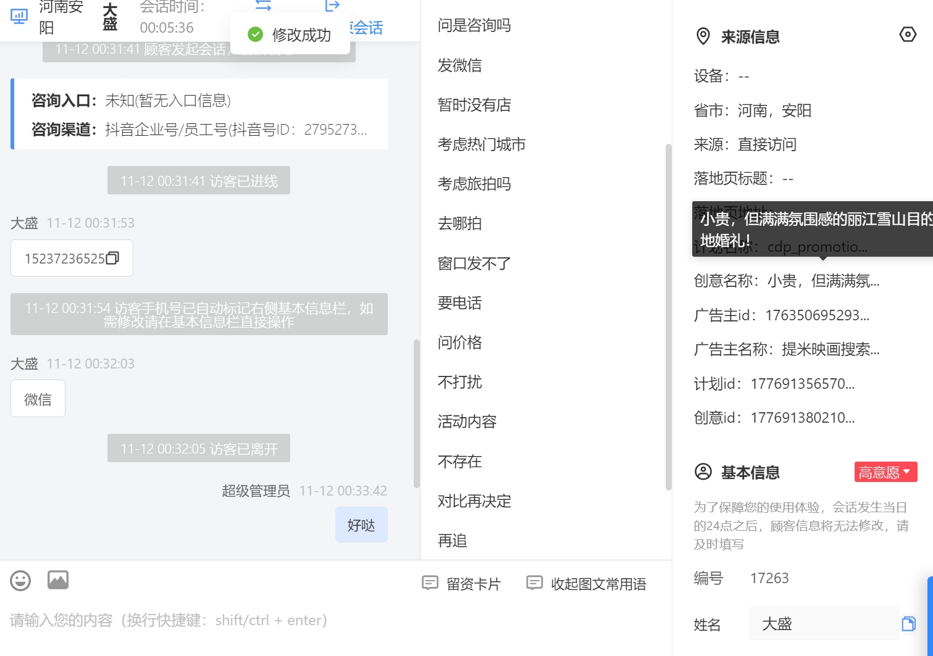The height and width of the screenshot is (656, 933).
Task: Click the copy icon next to 姓名 field
Action: click(908, 624)
